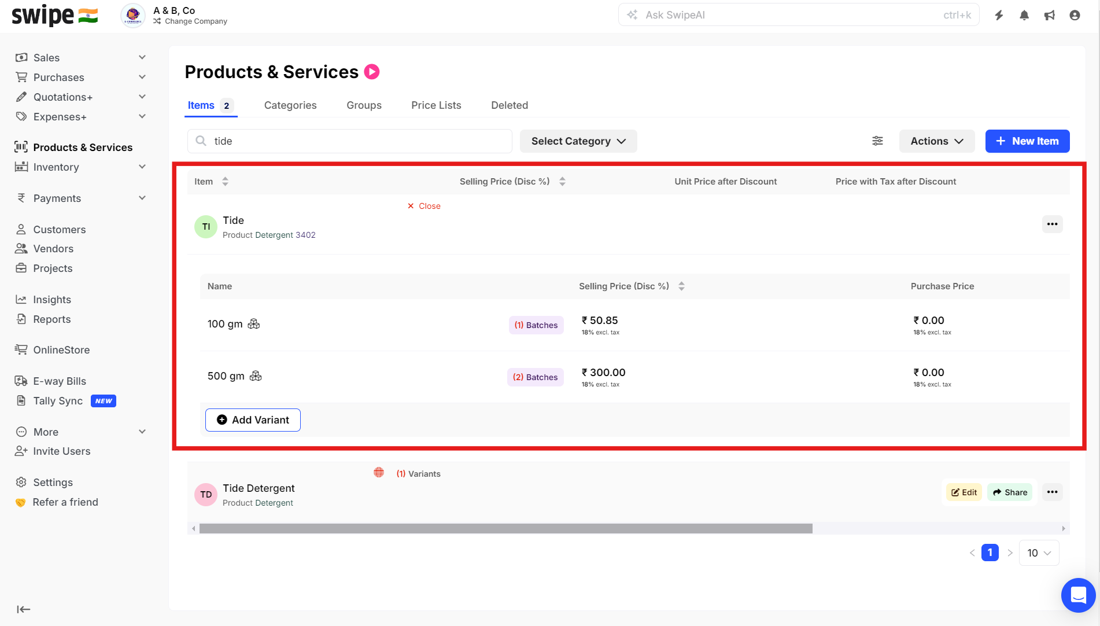Screen dimensions: 1100x626
Task: Switch to the Categories tab
Action: point(290,105)
